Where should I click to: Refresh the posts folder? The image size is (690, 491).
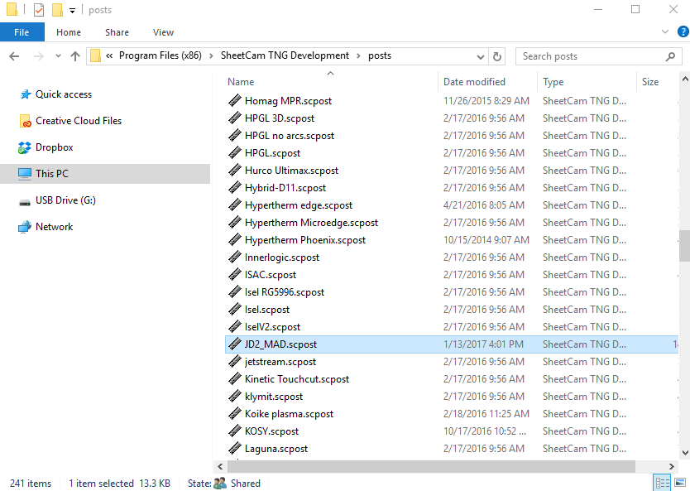(x=497, y=56)
